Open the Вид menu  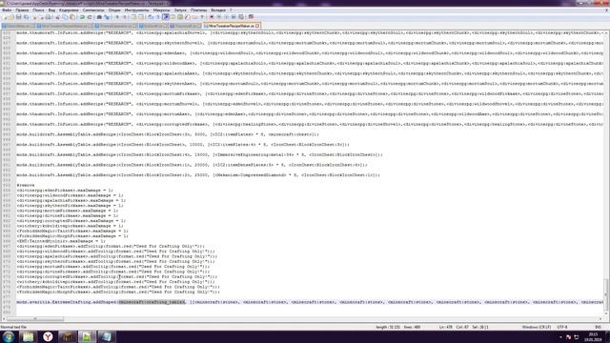coord(51,10)
